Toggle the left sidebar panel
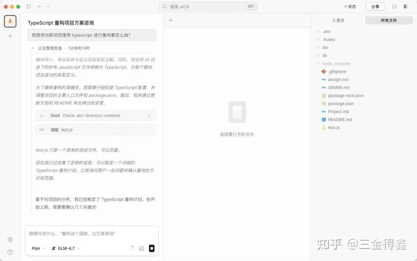 coord(29,7)
